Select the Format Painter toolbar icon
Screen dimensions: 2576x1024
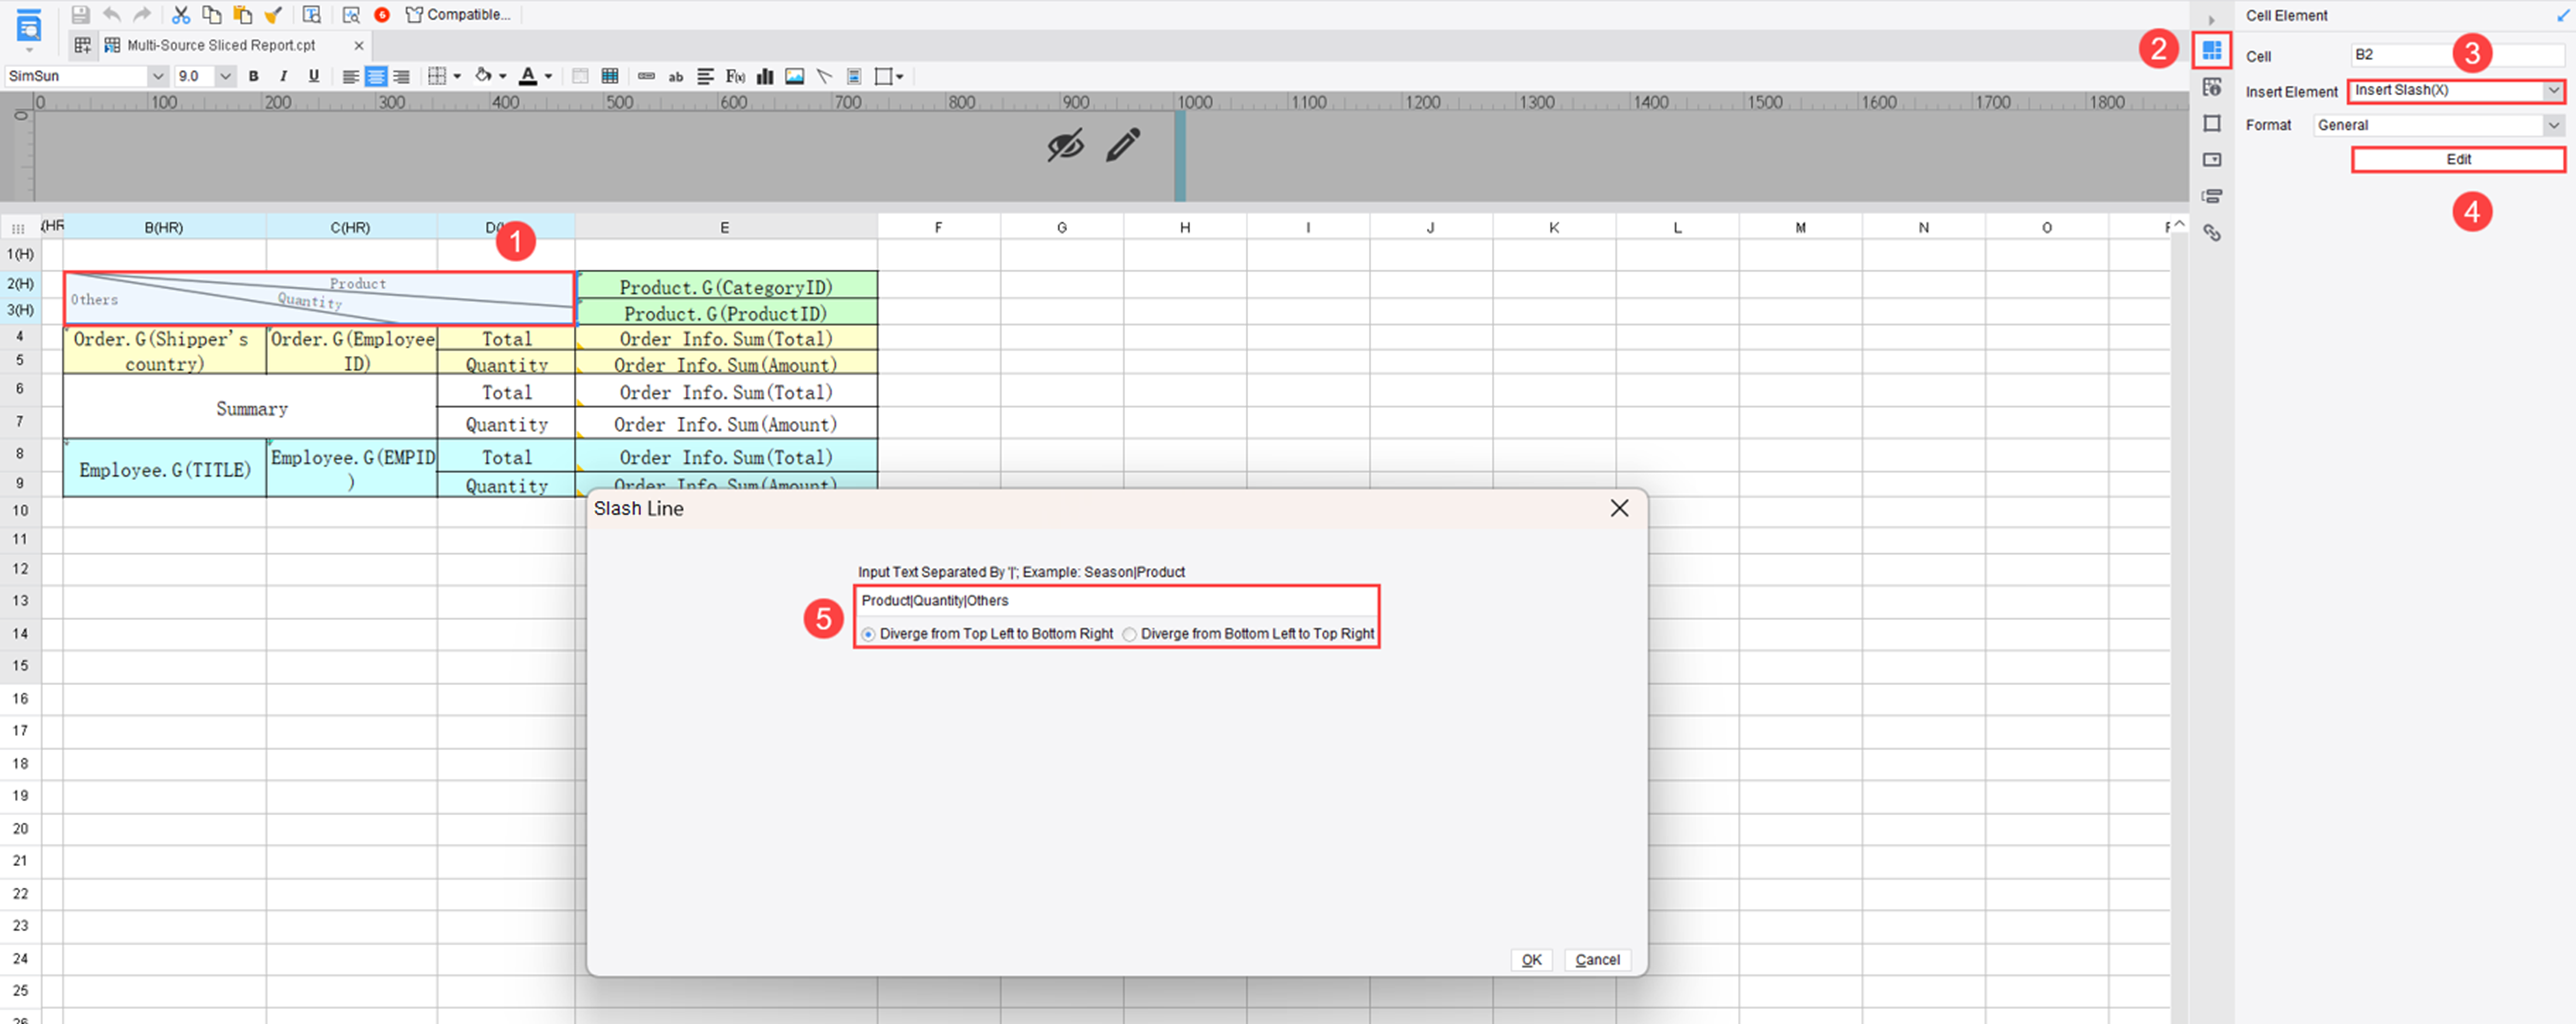273,14
